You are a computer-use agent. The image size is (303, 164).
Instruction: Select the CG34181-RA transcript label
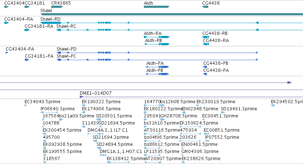coord(39,26)
